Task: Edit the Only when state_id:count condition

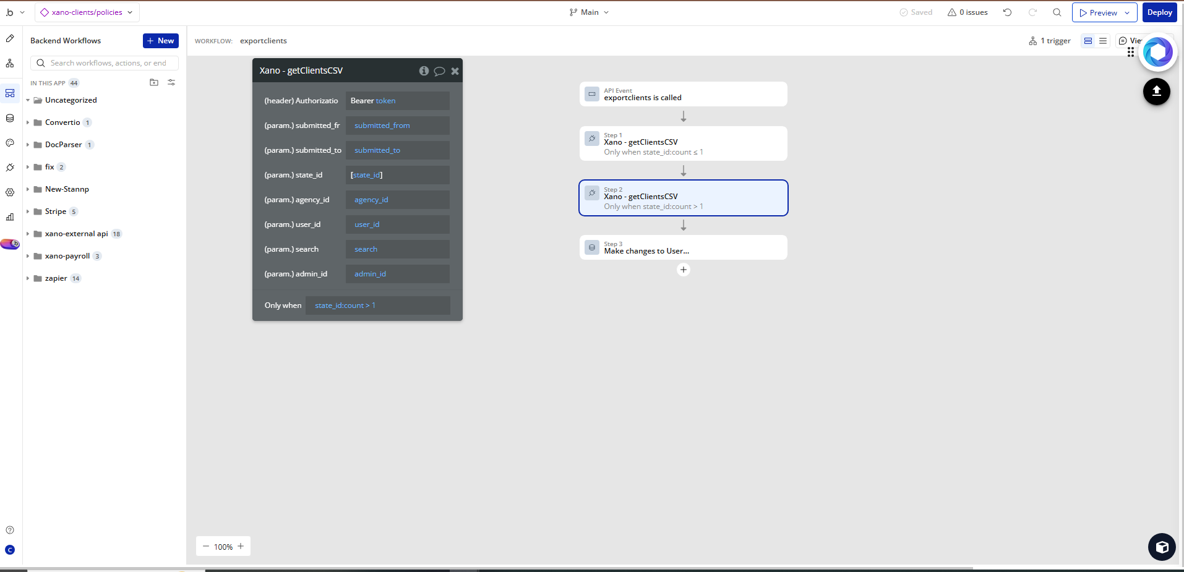Action: (378, 305)
